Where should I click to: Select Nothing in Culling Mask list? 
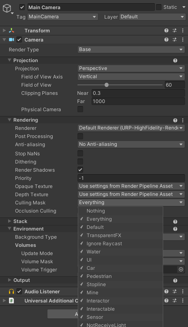(120, 211)
